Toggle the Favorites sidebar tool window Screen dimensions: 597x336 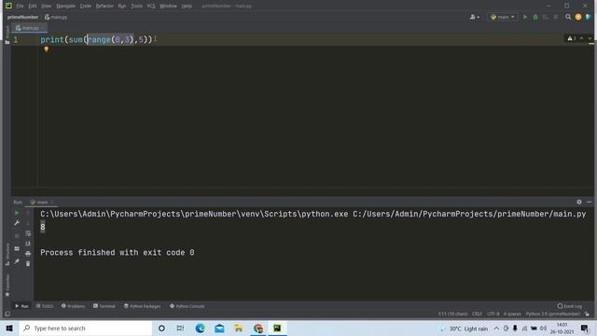[7, 285]
